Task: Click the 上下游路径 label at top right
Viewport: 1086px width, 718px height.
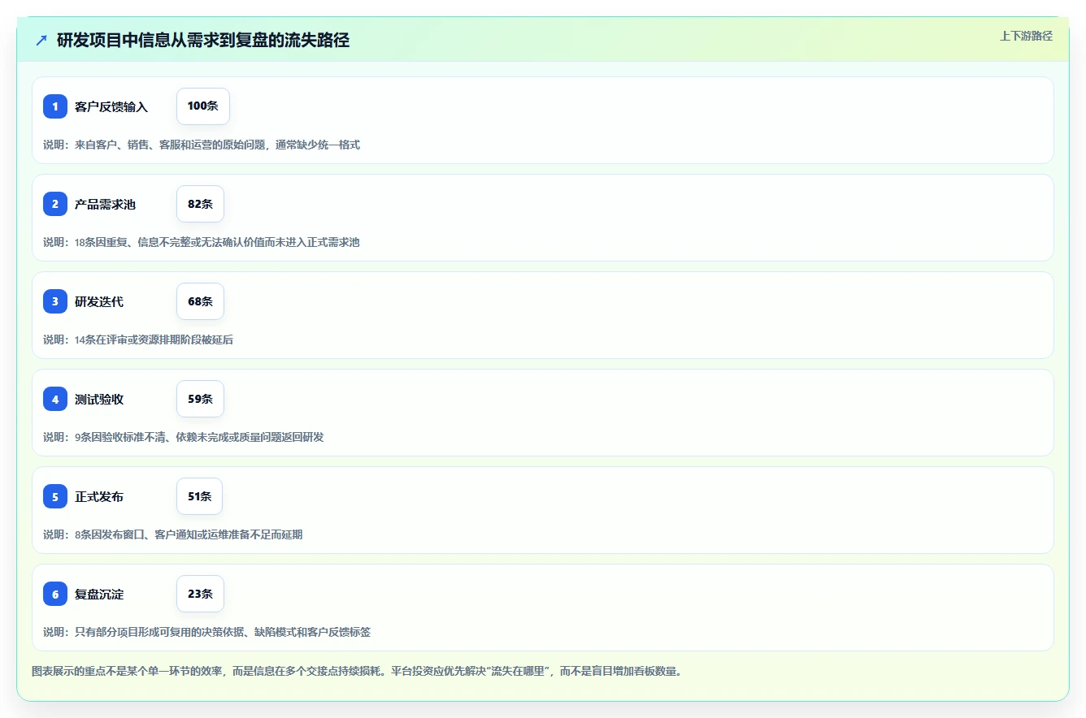Action: point(1026,36)
